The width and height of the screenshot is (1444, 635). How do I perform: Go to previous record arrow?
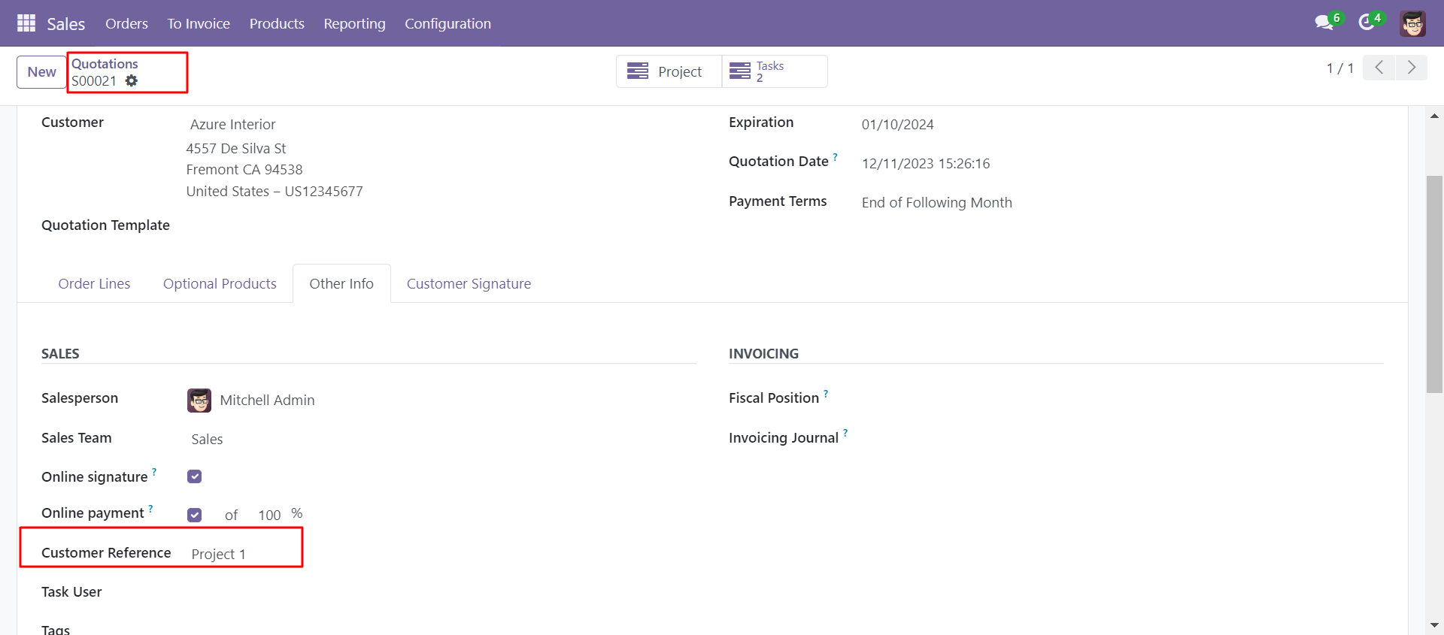(1379, 68)
